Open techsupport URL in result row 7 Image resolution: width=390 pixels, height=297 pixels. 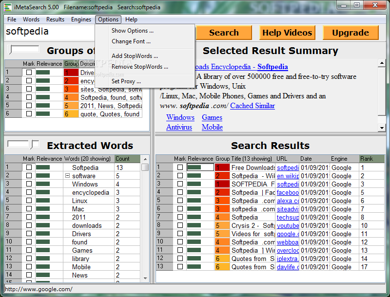pyautogui.click(x=288, y=217)
